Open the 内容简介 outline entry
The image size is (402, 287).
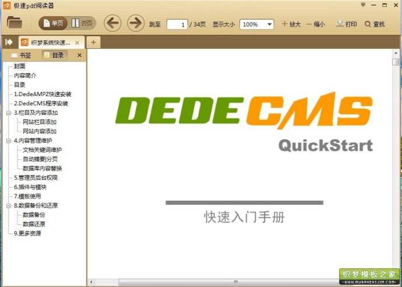25,75
